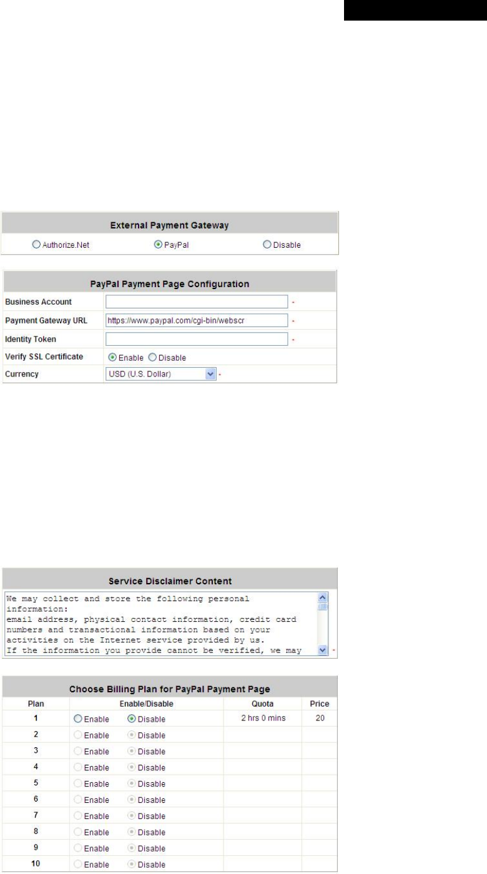Enable billing plan 9
The width and height of the screenshot is (487, 874).
[78, 848]
